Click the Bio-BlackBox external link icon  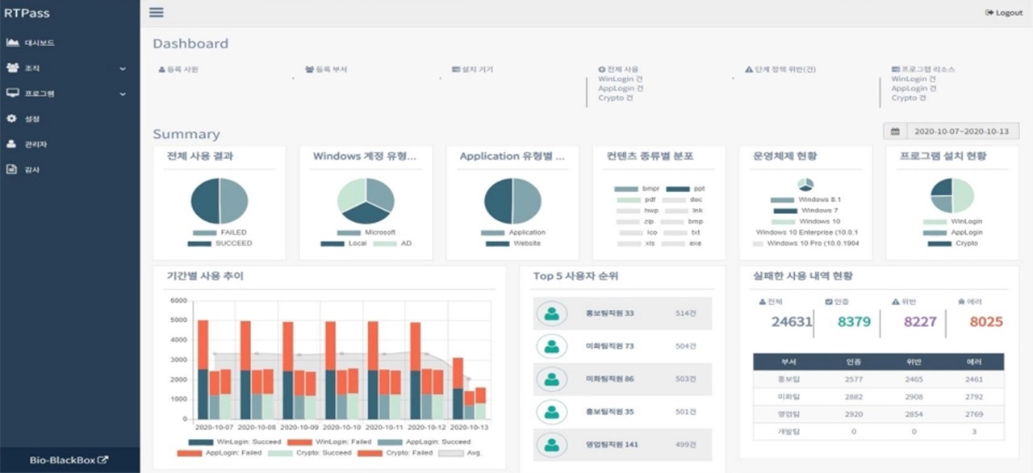[x=102, y=461]
